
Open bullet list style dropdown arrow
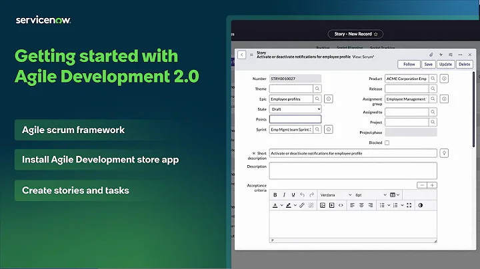(x=389, y=205)
